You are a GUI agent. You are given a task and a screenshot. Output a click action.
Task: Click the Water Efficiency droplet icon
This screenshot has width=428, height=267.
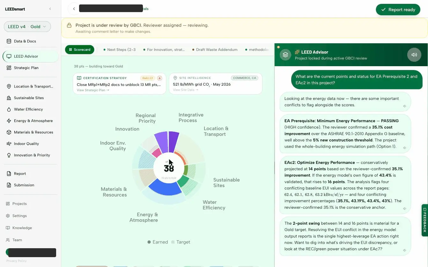pos(9,109)
